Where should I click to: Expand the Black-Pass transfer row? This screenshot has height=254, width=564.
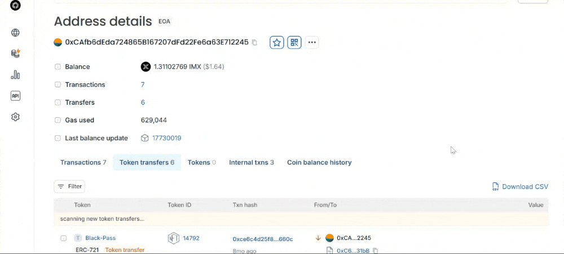click(63, 238)
